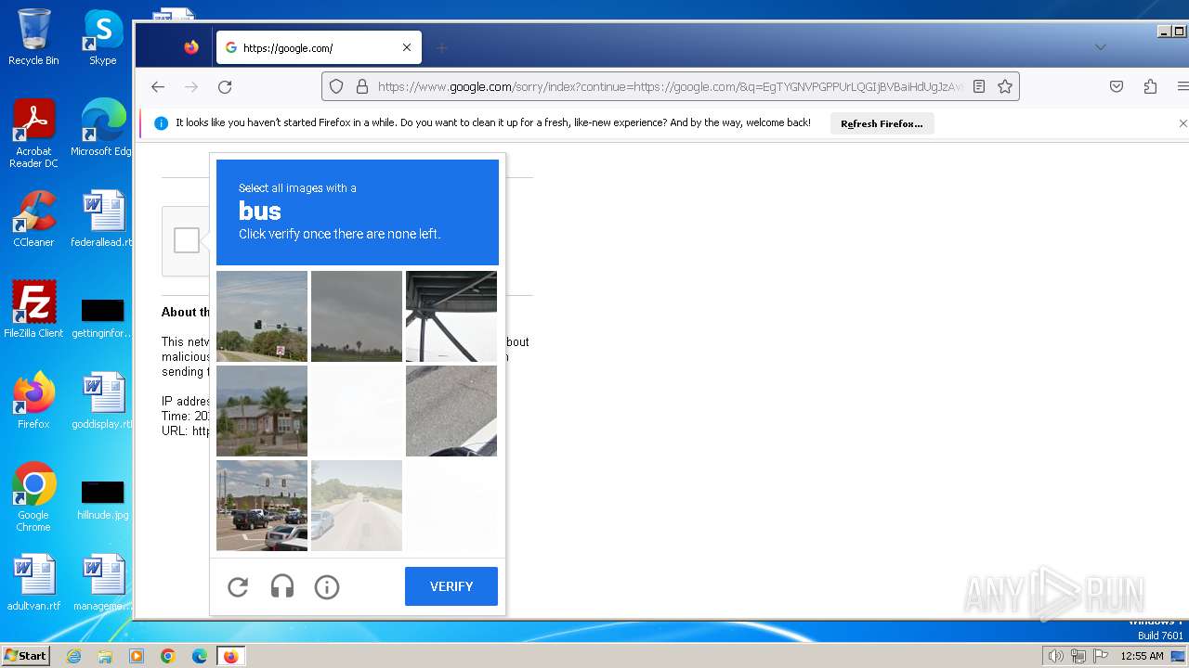Bookmark this page with the star icon

[1005, 86]
